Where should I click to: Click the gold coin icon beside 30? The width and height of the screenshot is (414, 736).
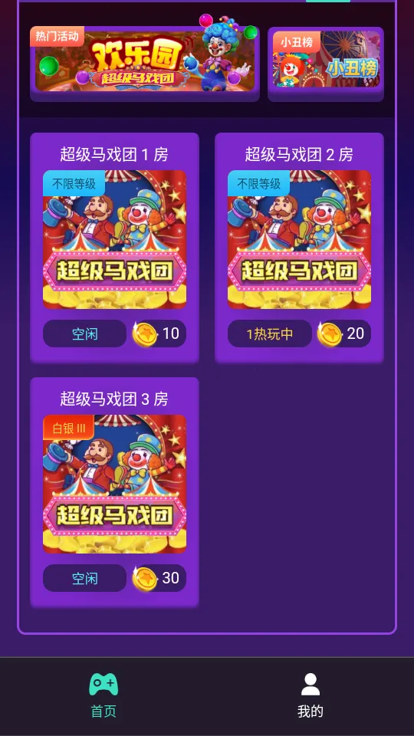point(145,578)
